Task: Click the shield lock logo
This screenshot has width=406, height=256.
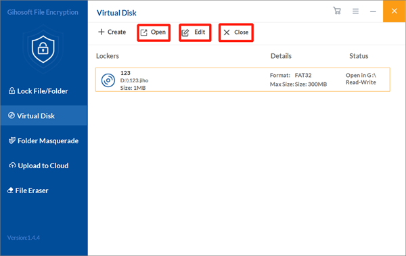Action: click(x=43, y=49)
